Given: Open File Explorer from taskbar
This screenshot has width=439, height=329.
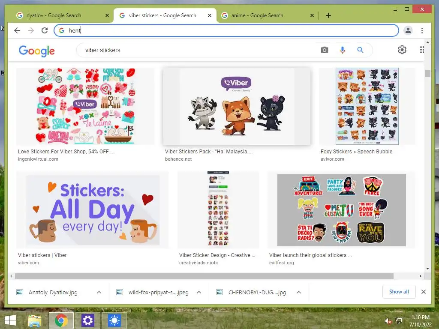Looking at the screenshot, I should [x=35, y=320].
